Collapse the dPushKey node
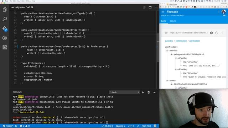The image size is (228, 128). coord(176,69)
